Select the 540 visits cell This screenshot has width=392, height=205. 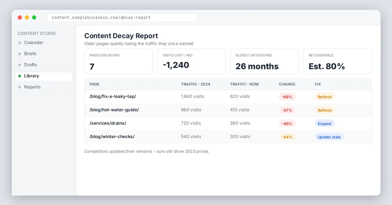[x=191, y=137]
